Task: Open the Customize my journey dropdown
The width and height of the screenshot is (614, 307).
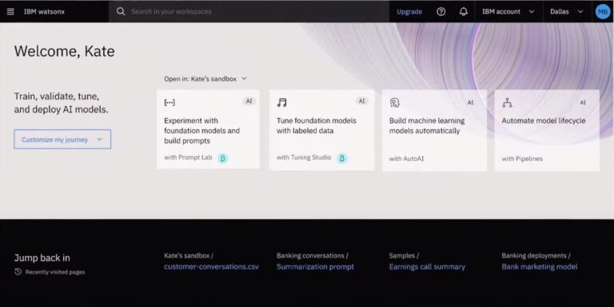Action: [62, 140]
